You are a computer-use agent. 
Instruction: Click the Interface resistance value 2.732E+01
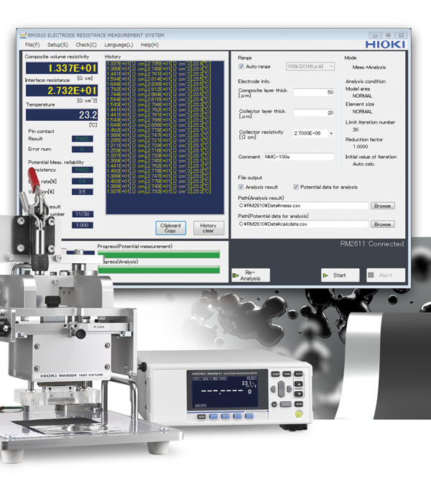[x=62, y=91]
